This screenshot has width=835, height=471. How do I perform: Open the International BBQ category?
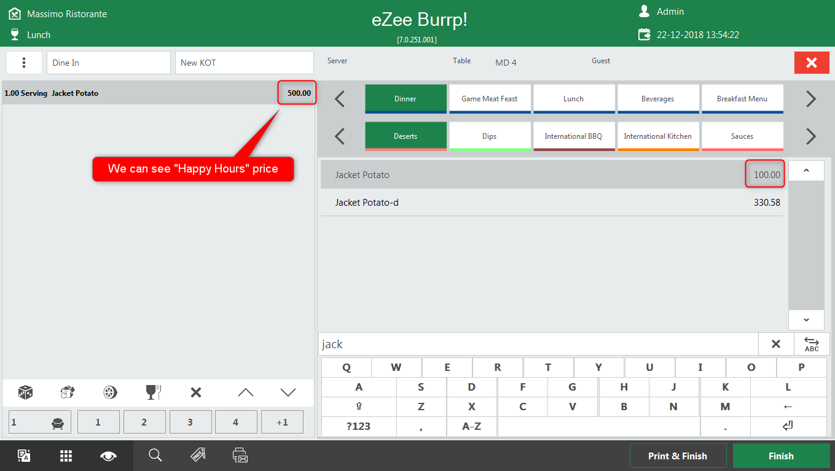(574, 136)
